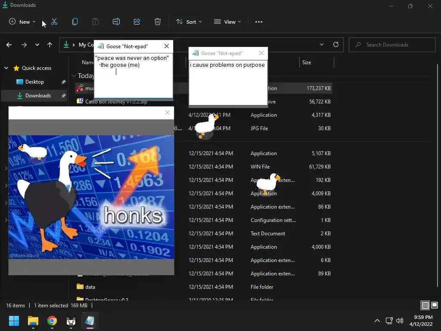Image resolution: width=441 pixels, height=331 pixels.
Task: Click the honks goose meme image
Action: point(91,197)
